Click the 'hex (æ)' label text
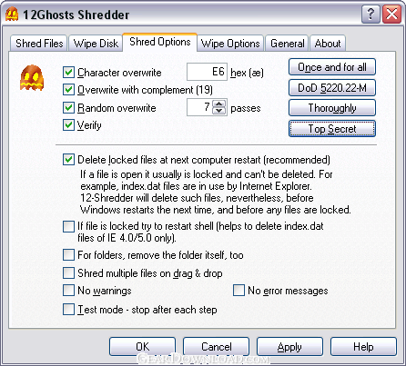 pyautogui.click(x=247, y=73)
